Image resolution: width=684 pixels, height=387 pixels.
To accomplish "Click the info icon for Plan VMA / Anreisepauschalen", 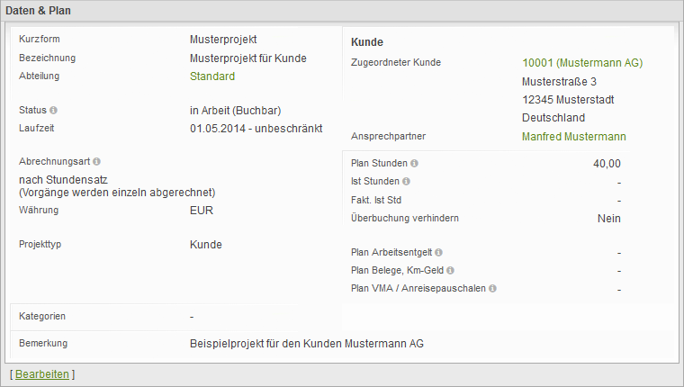I will [492, 288].
